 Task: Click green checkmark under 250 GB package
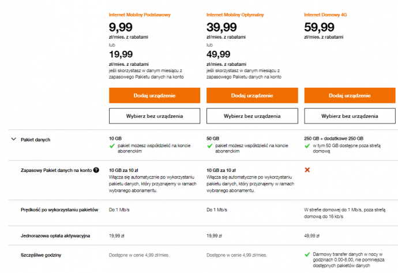coord(307,146)
